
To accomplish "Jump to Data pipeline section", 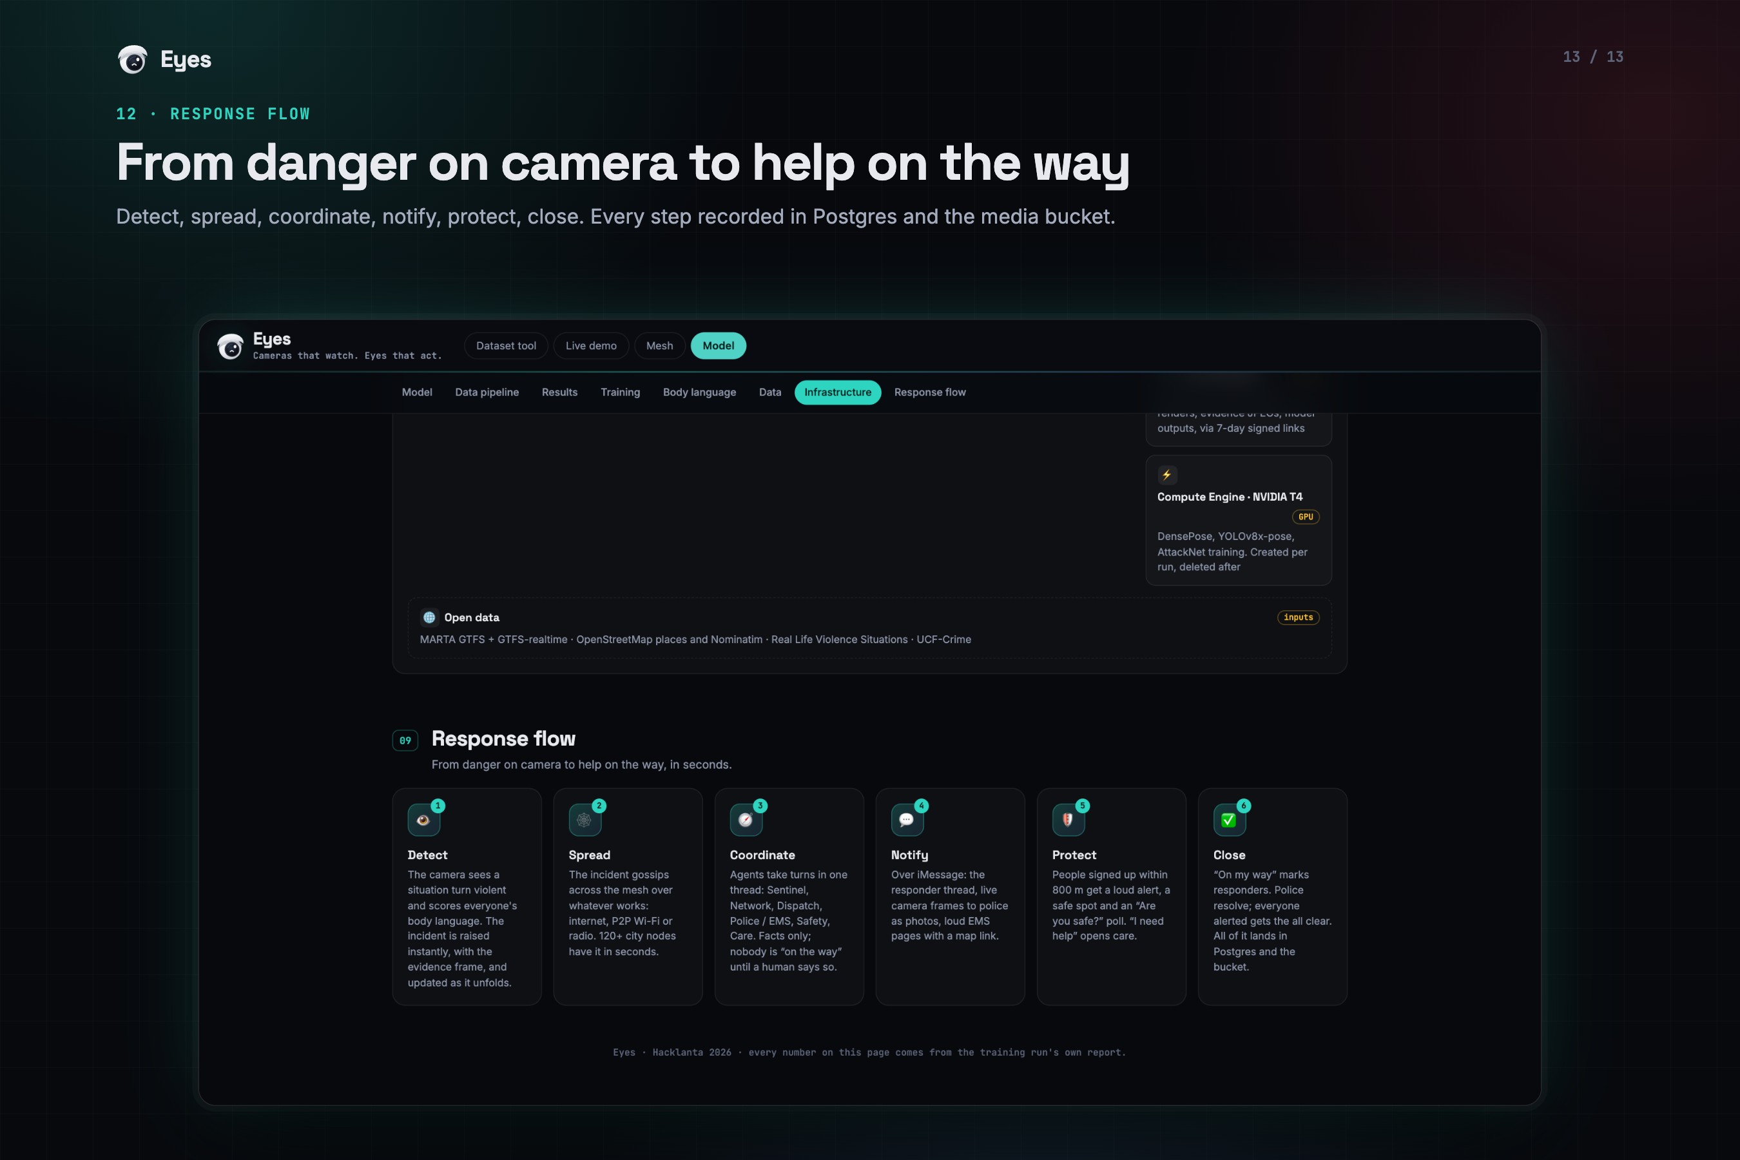I will click(487, 392).
